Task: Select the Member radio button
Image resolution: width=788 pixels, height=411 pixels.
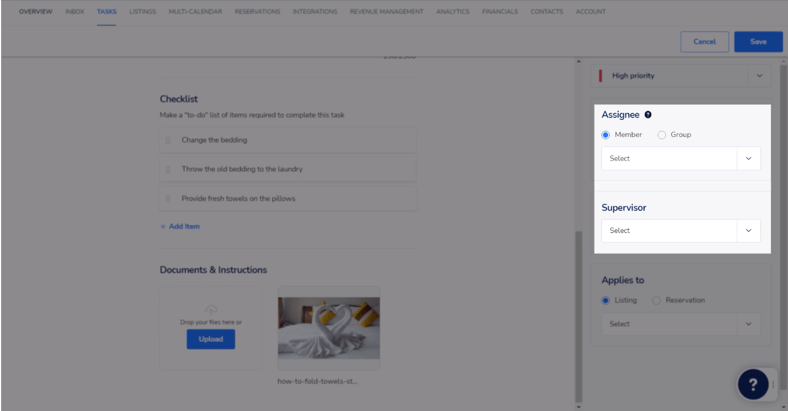Action: [x=605, y=135]
